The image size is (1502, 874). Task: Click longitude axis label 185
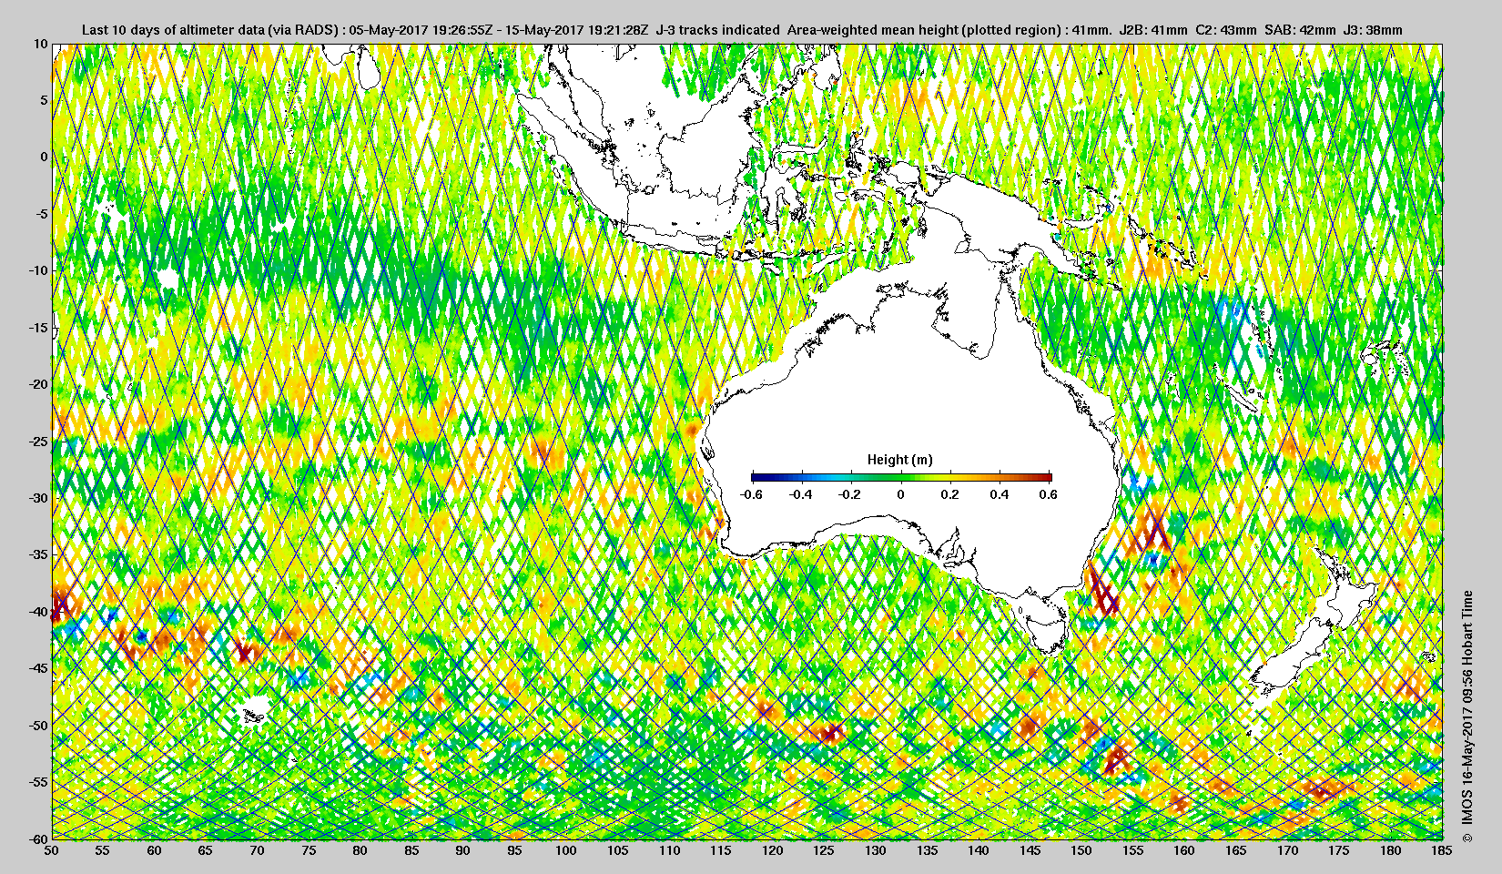(1442, 850)
